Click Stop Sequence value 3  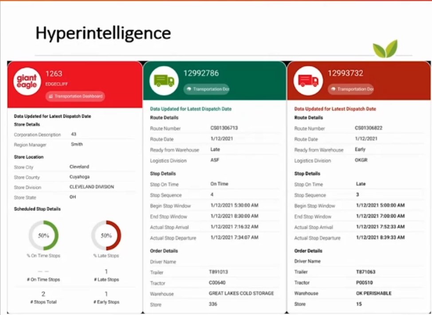(x=357, y=194)
